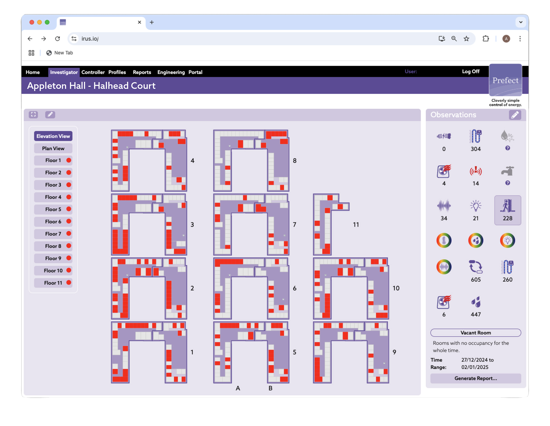The height and width of the screenshot is (426, 550).
Task: Select the alarm alert observation icon (14)
Action: [475, 171]
